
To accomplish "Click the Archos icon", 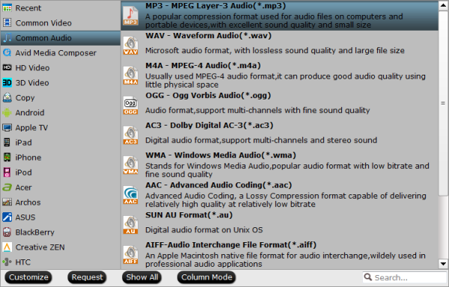I will coord(7,202).
